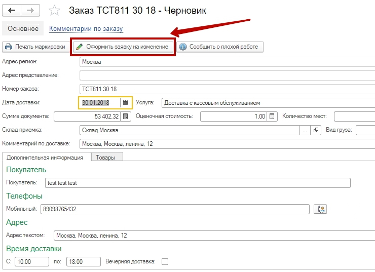Screen dimensions: 375x272
Task: Open the Основное section
Action: (23, 29)
